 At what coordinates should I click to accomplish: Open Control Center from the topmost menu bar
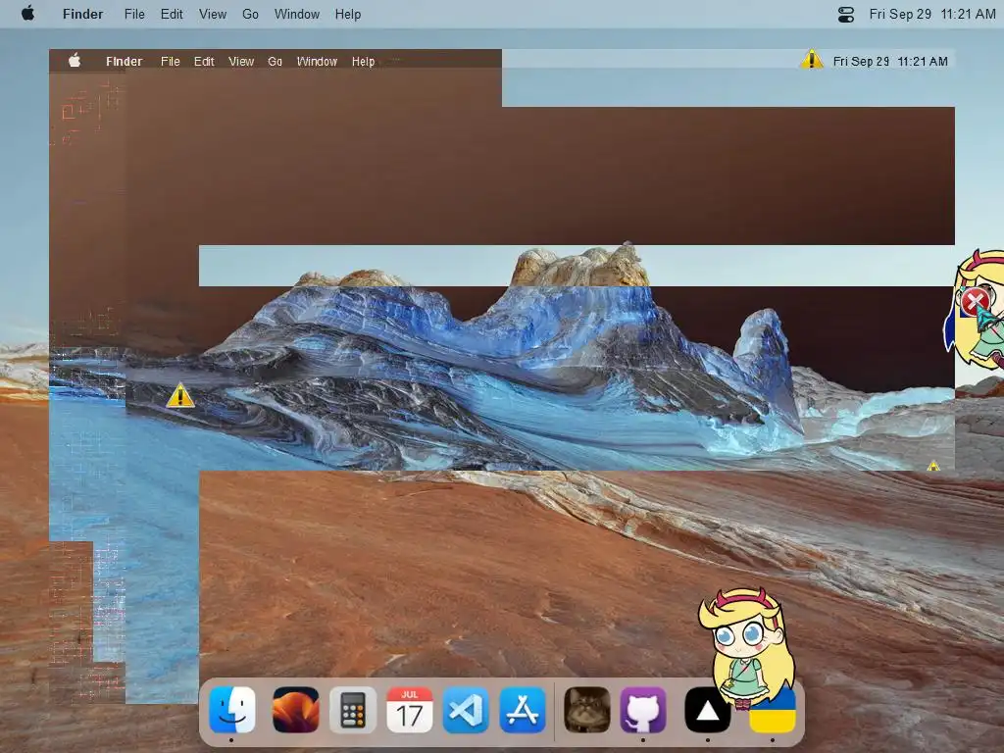846,14
